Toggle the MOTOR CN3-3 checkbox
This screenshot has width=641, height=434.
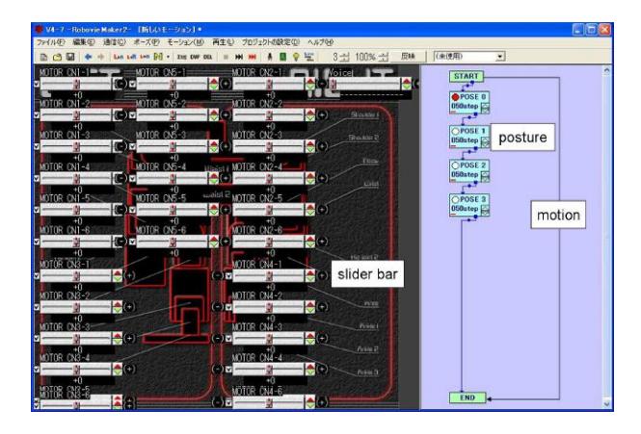[x=37, y=338]
